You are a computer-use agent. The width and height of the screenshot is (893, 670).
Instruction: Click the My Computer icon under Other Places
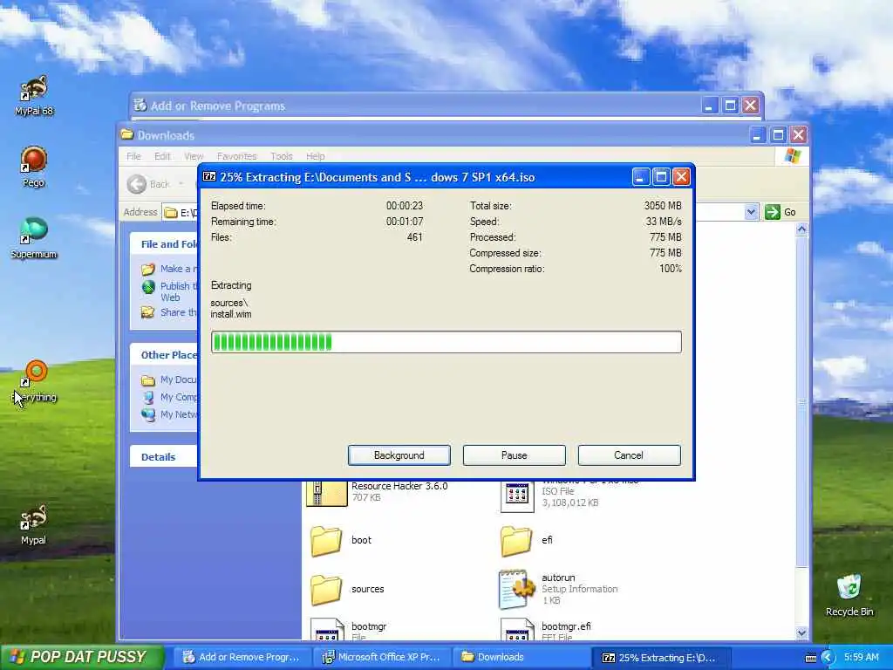[x=148, y=397]
